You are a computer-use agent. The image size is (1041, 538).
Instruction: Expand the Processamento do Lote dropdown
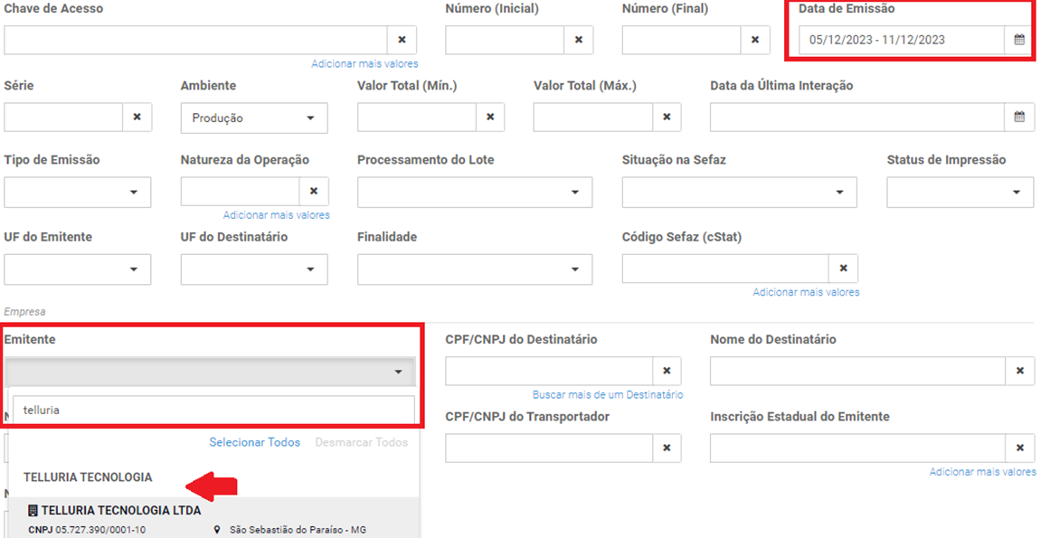(475, 192)
